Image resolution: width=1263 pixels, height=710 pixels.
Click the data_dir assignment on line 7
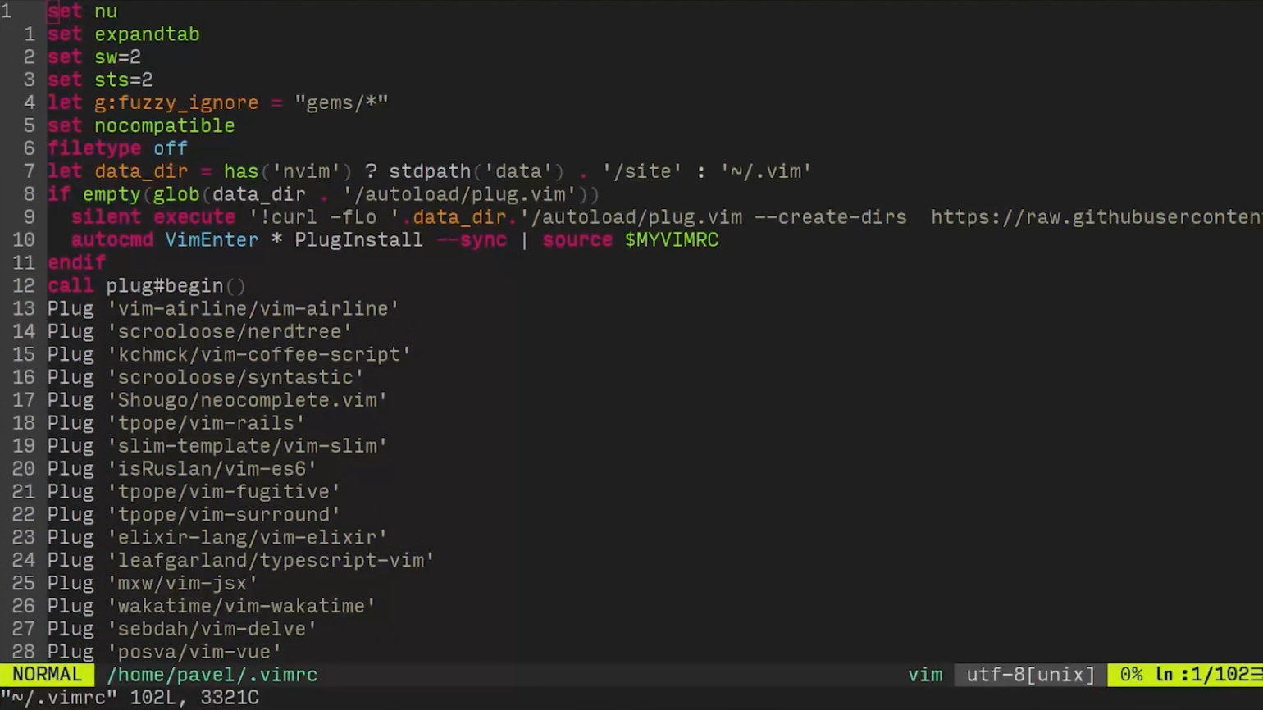[429, 172]
